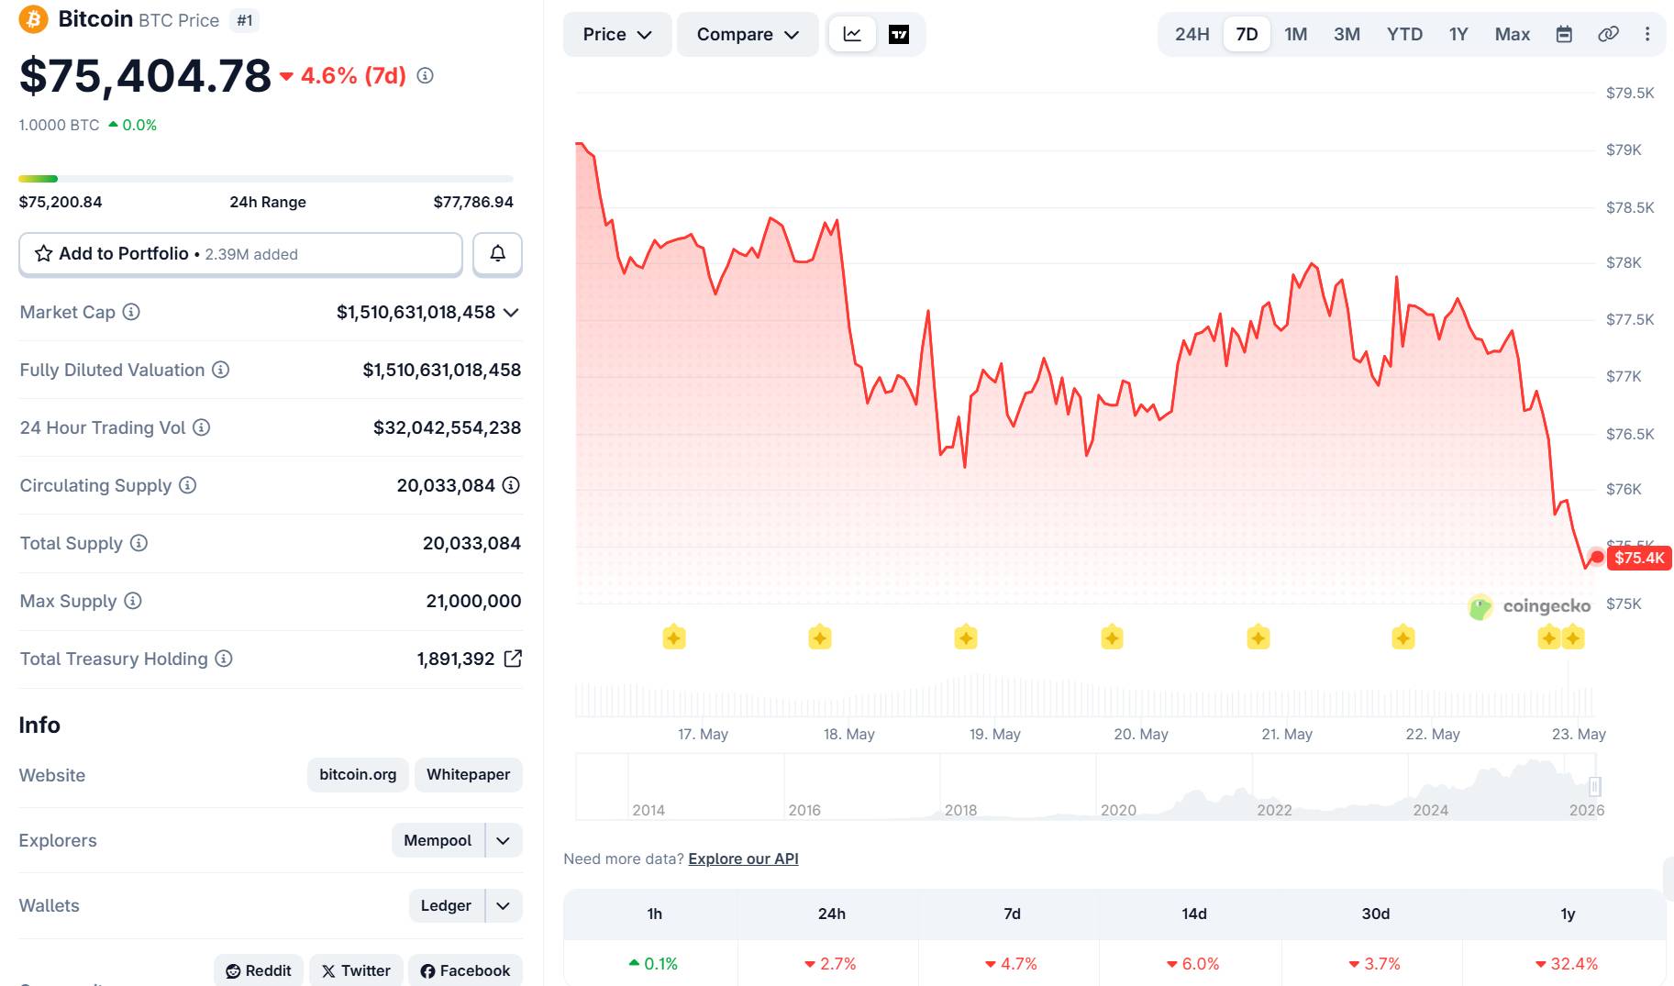Image resolution: width=1674 pixels, height=986 pixels.
Task: Switch to line chart view icon
Action: click(852, 34)
